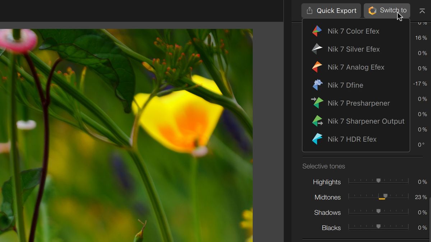Click the Nik 7 Dfine puzzle icon

click(x=317, y=85)
